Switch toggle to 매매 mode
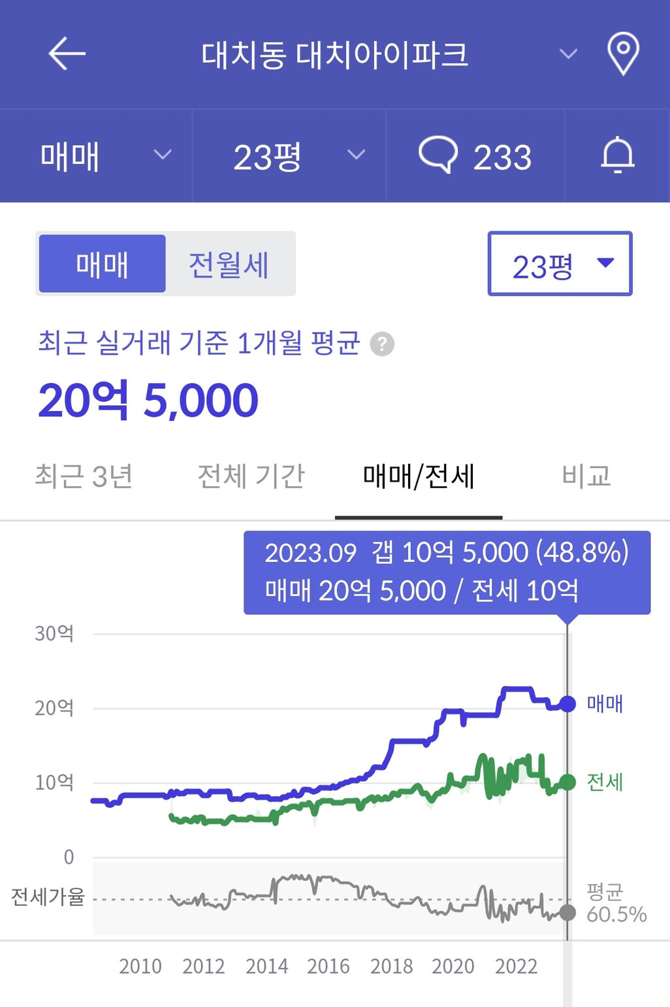The height and width of the screenshot is (1007, 670). point(103,264)
